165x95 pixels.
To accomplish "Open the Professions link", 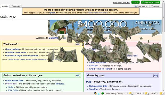I will point(11,84).
